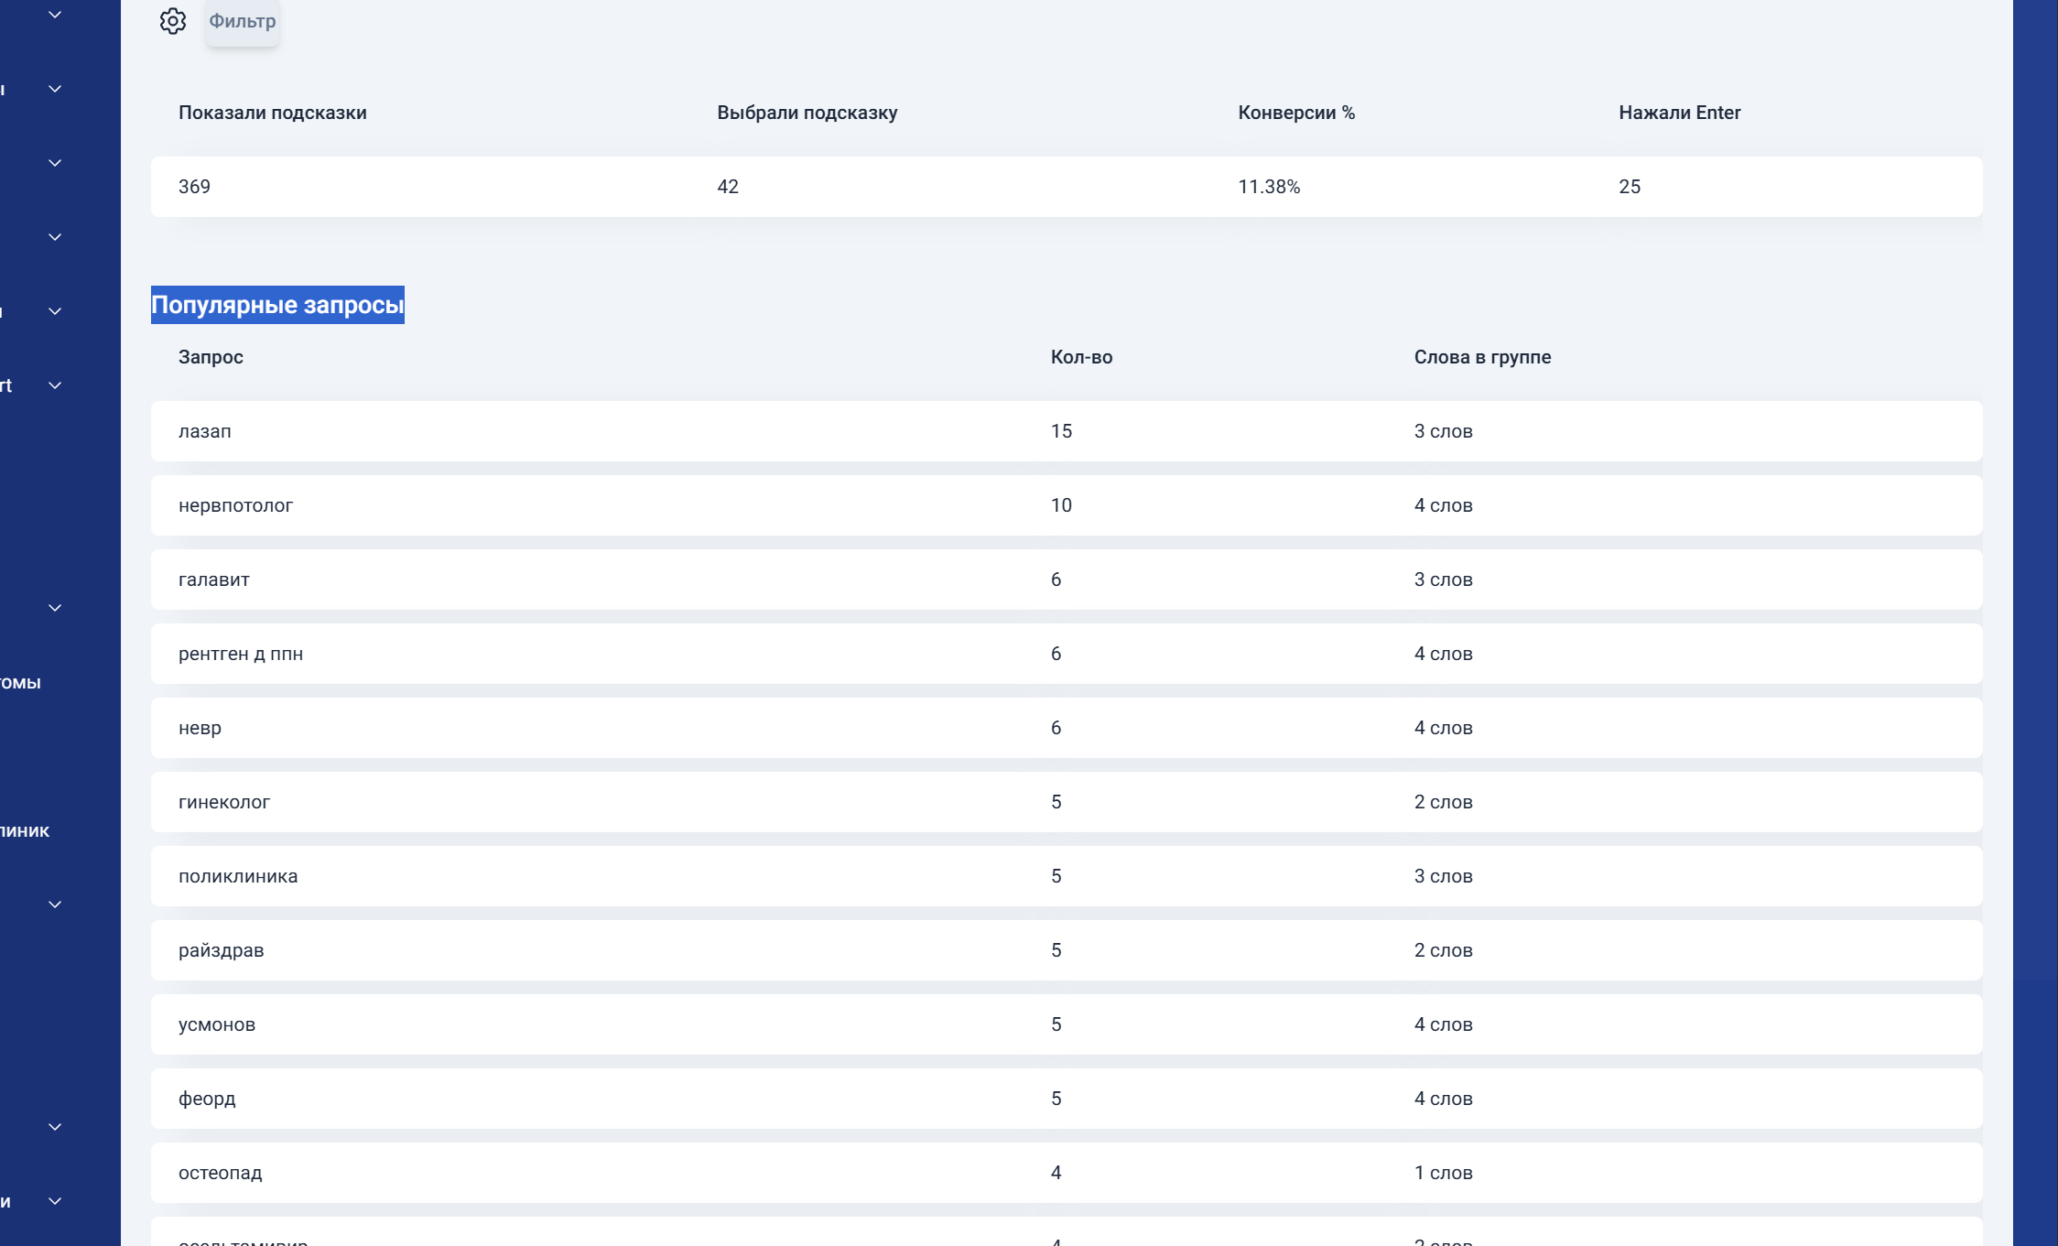Expand the sidebar chevron beside "rt" item
Image resolution: width=2058 pixels, height=1246 pixels.
click(x=55, y=385)
